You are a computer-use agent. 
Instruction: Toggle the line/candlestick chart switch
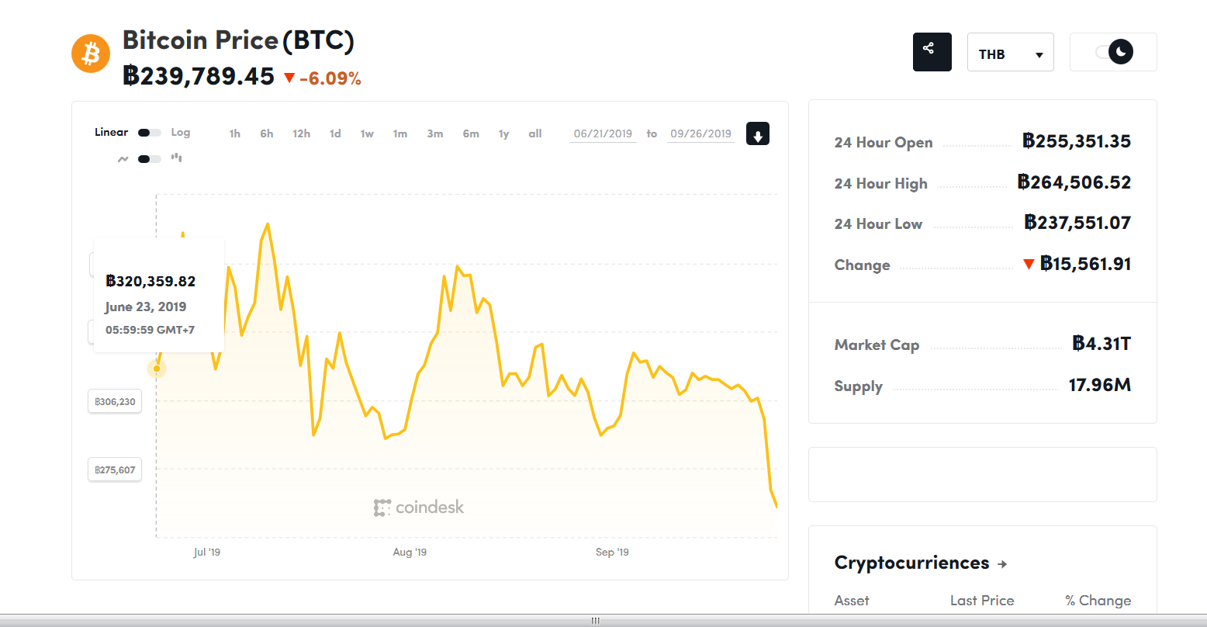(x=150, y=159)
